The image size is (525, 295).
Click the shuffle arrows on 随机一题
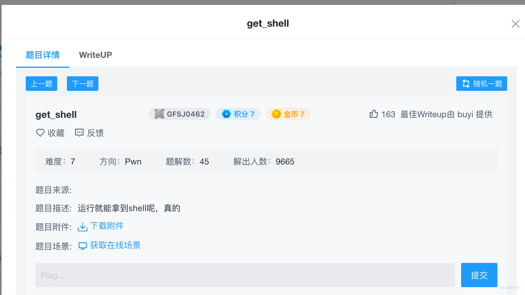point(466,84)
